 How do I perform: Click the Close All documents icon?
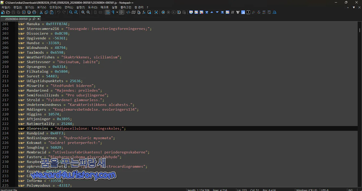(x=29, y=12)
